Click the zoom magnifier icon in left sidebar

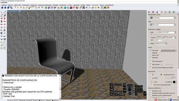pyautogui.click(x=1, y=42)
